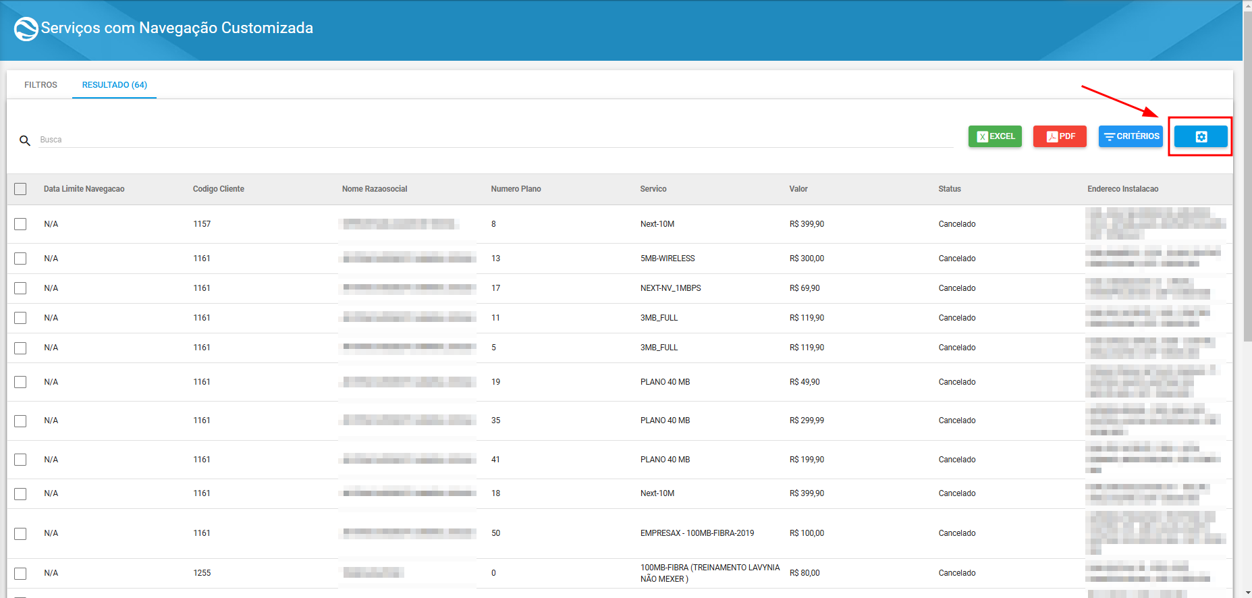Click the R$ 299,99 value cell
1252x598 pixels.
[807, 420]
